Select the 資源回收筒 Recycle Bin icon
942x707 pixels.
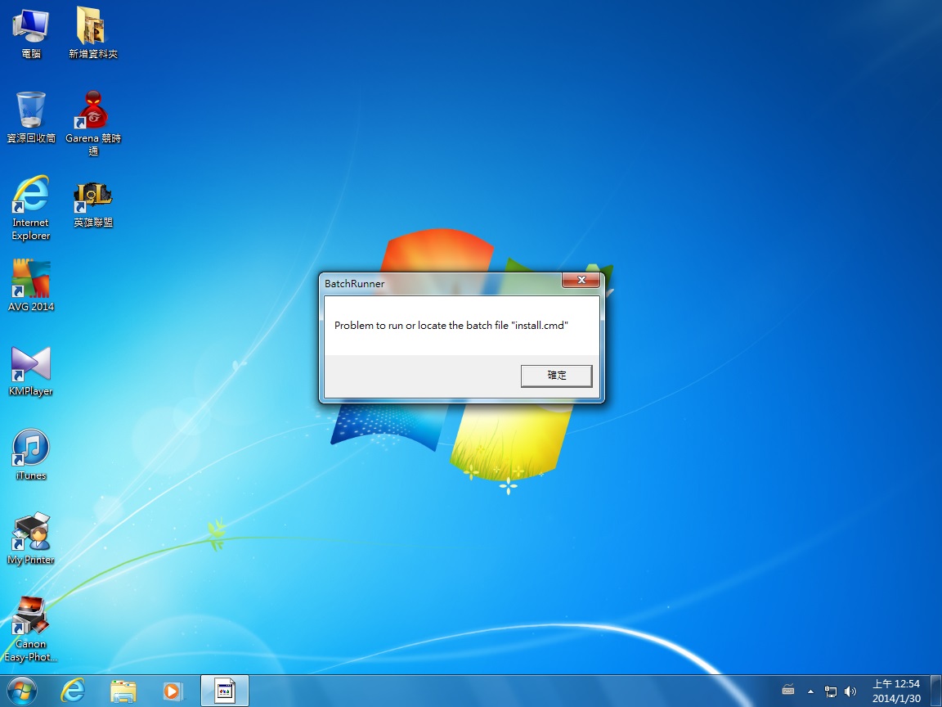[30, 118]
